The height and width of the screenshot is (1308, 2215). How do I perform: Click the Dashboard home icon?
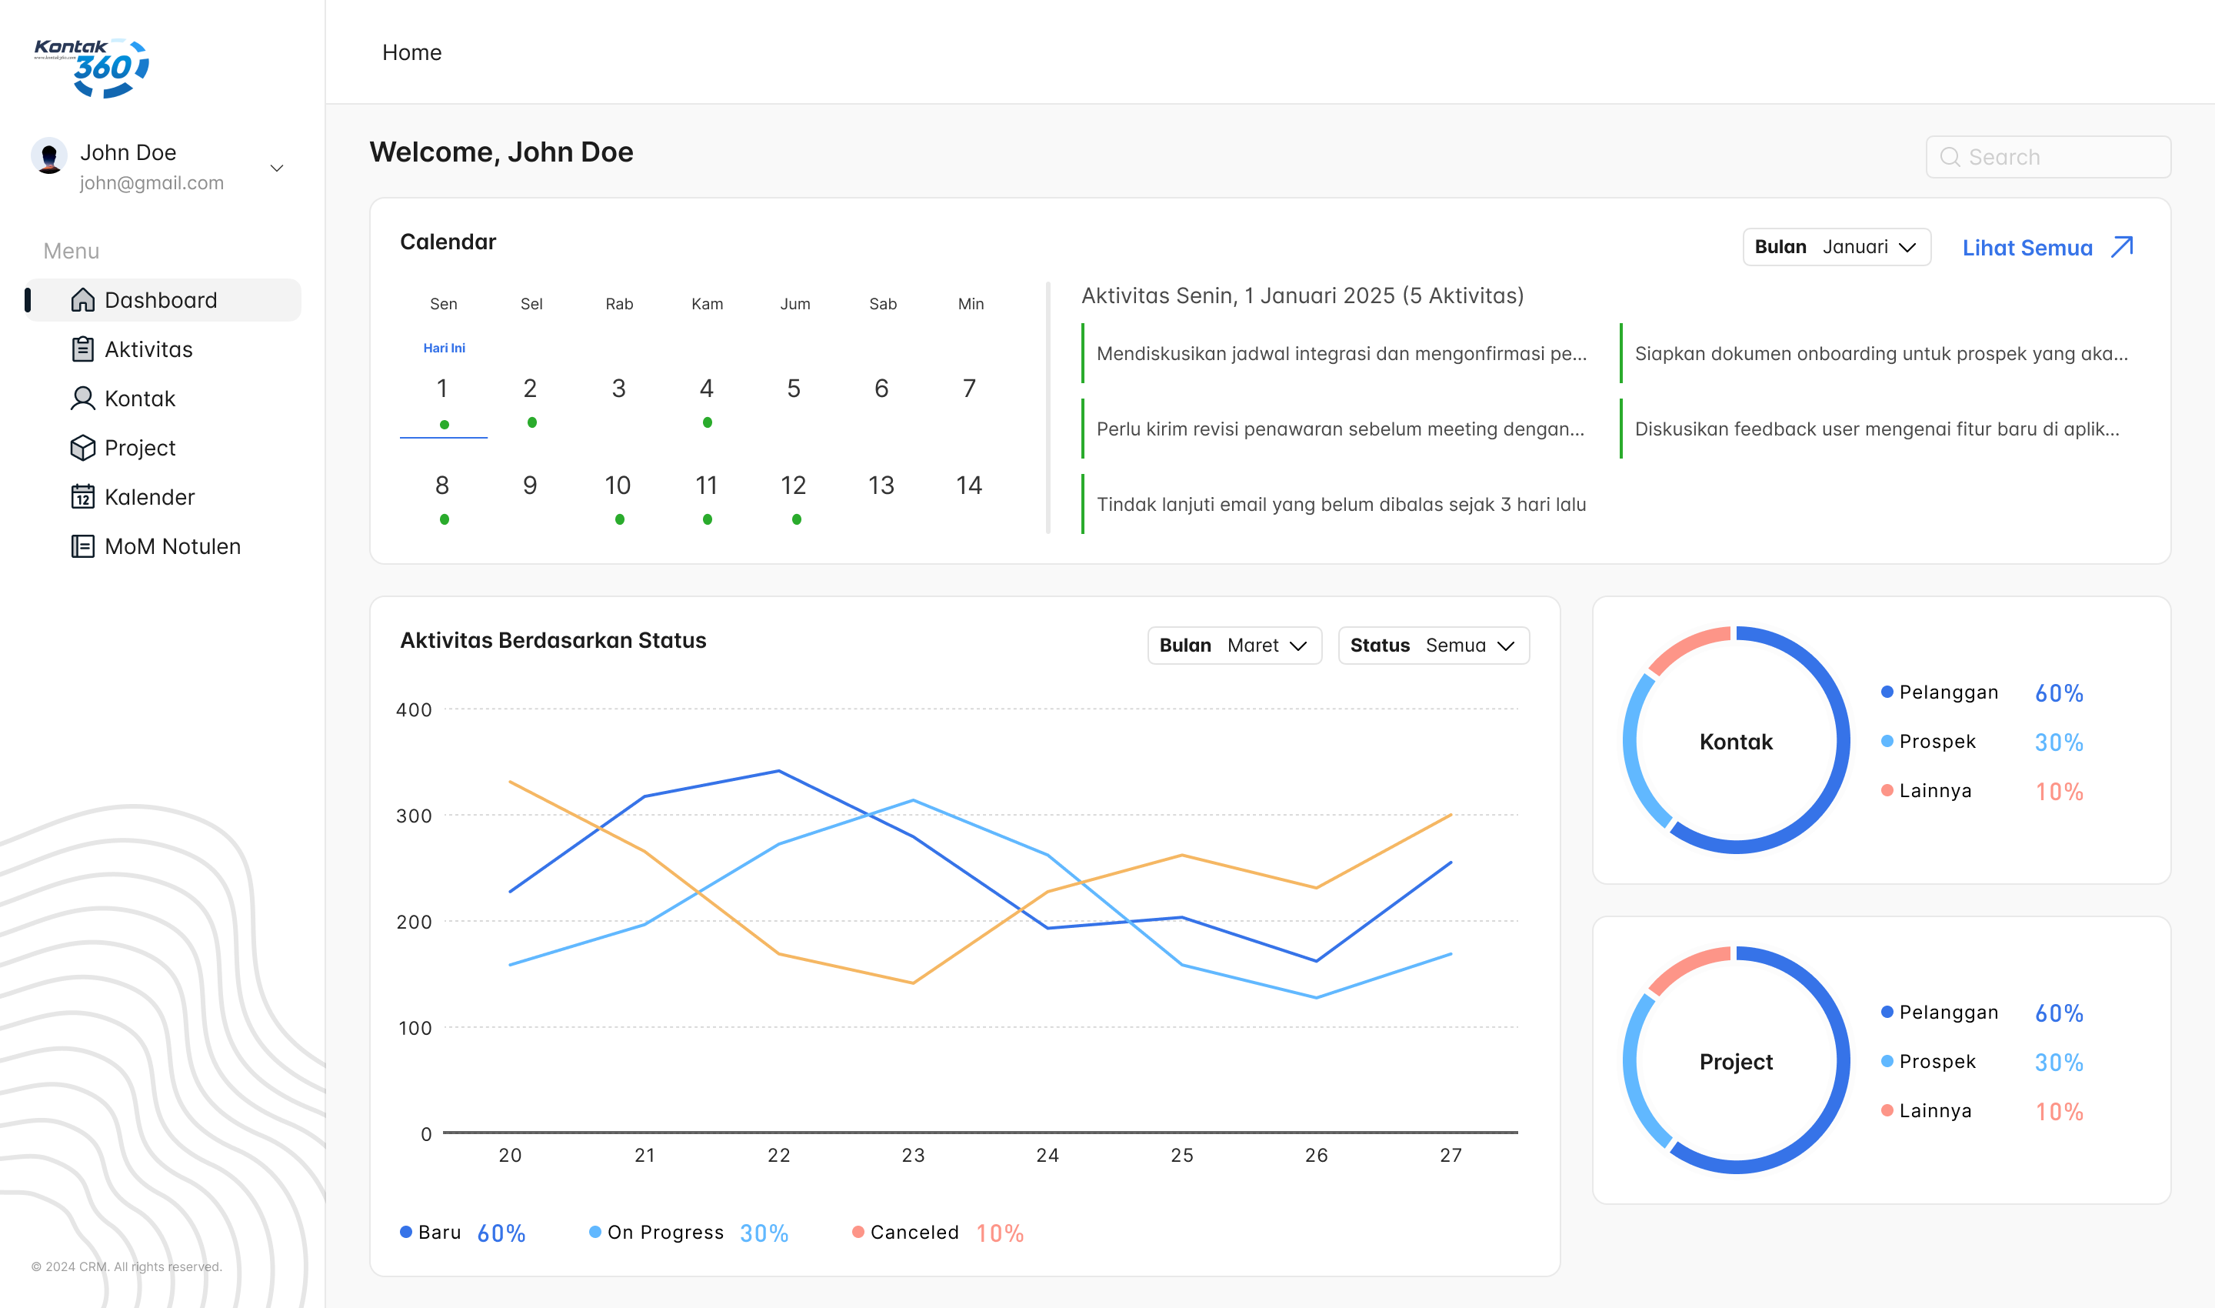(x=83, y=299)
